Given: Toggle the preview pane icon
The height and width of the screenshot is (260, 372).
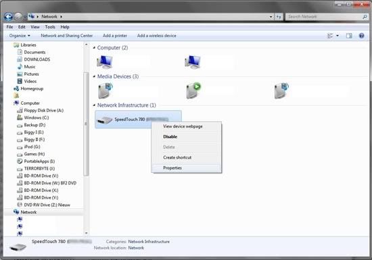Looking at the screenshot, I should pyautogui.click(x=349, y=36).
